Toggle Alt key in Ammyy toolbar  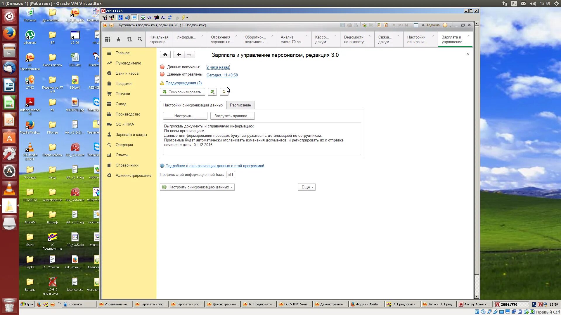point(163,17)
